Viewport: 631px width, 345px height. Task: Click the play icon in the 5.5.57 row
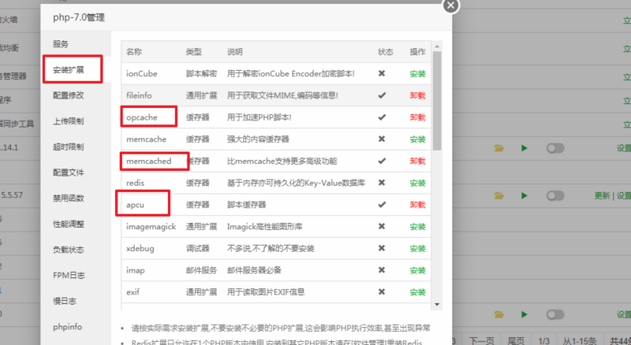524,196
